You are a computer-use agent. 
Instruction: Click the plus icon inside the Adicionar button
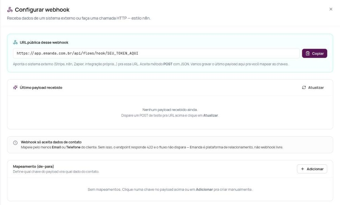pos(303,169)
